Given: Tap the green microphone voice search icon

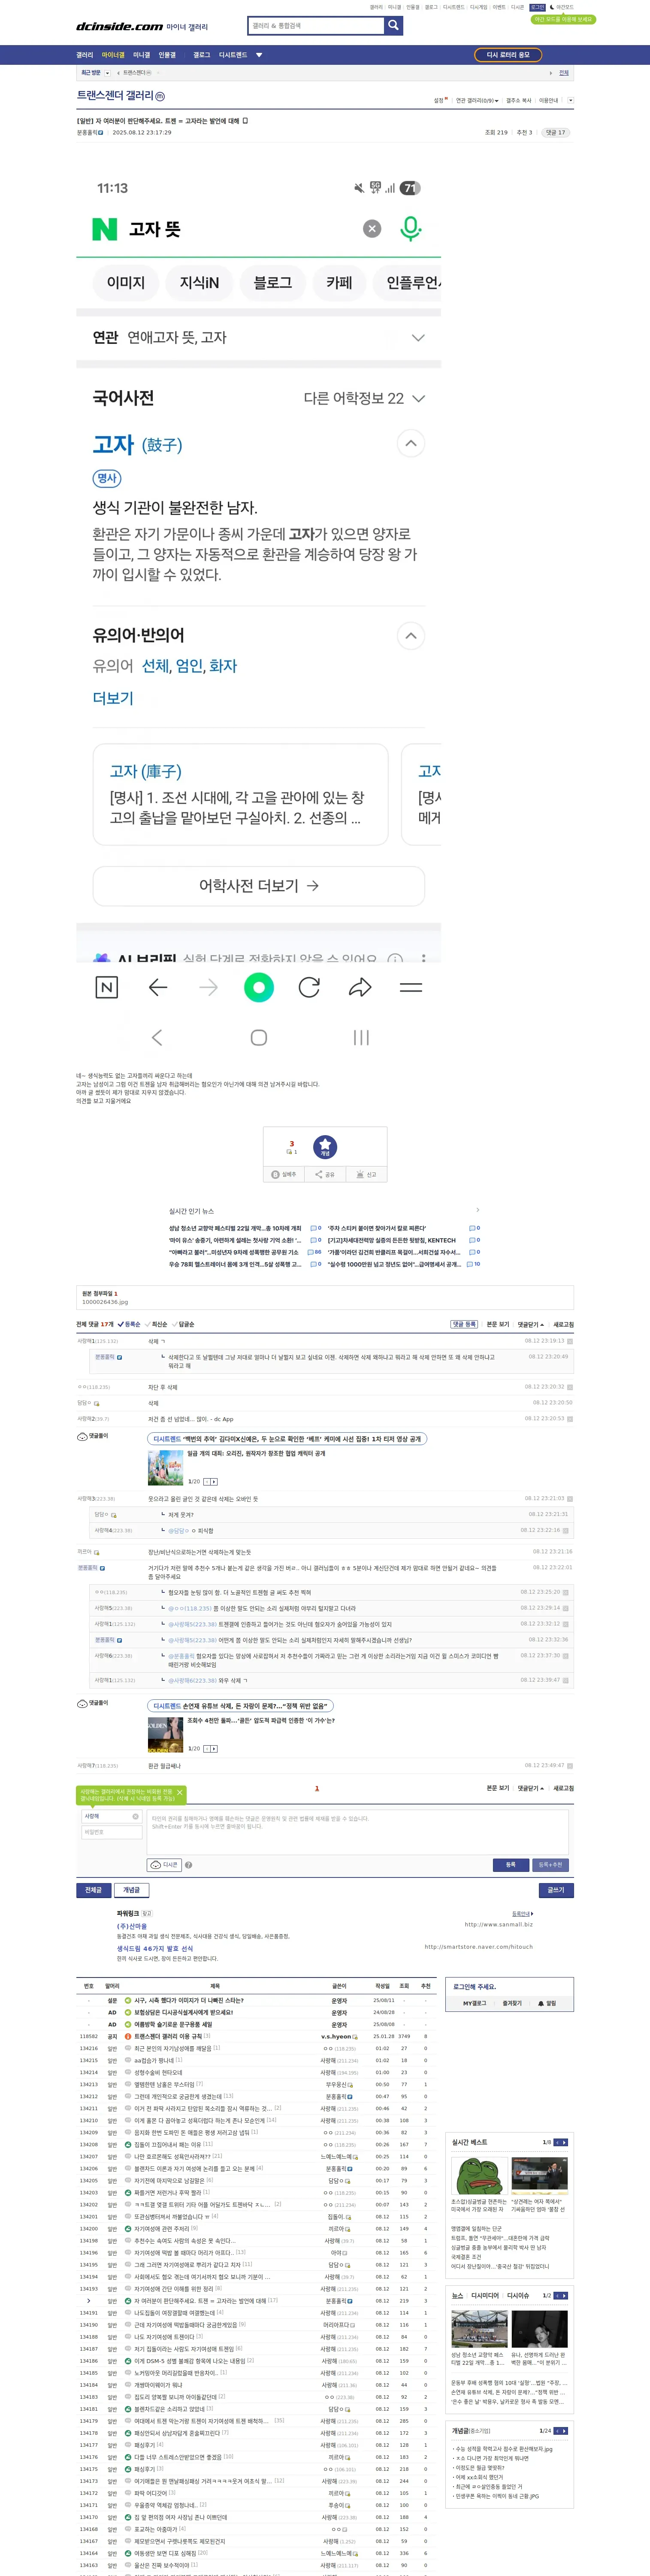Looking at the screenshot, I should tap(410, 229).
